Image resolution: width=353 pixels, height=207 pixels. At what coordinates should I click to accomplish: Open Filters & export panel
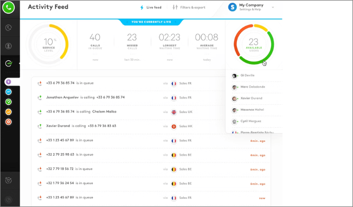coord(189,8)
